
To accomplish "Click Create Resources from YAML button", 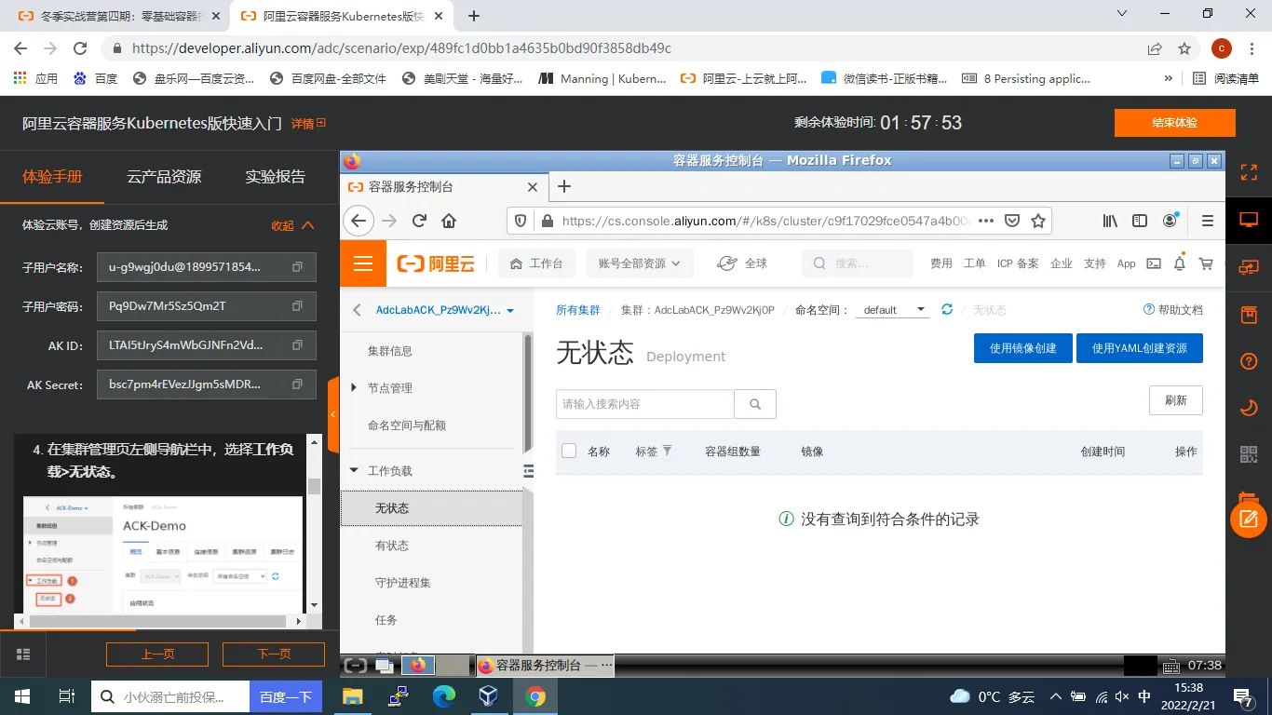I will click(x=1140, y=348).
